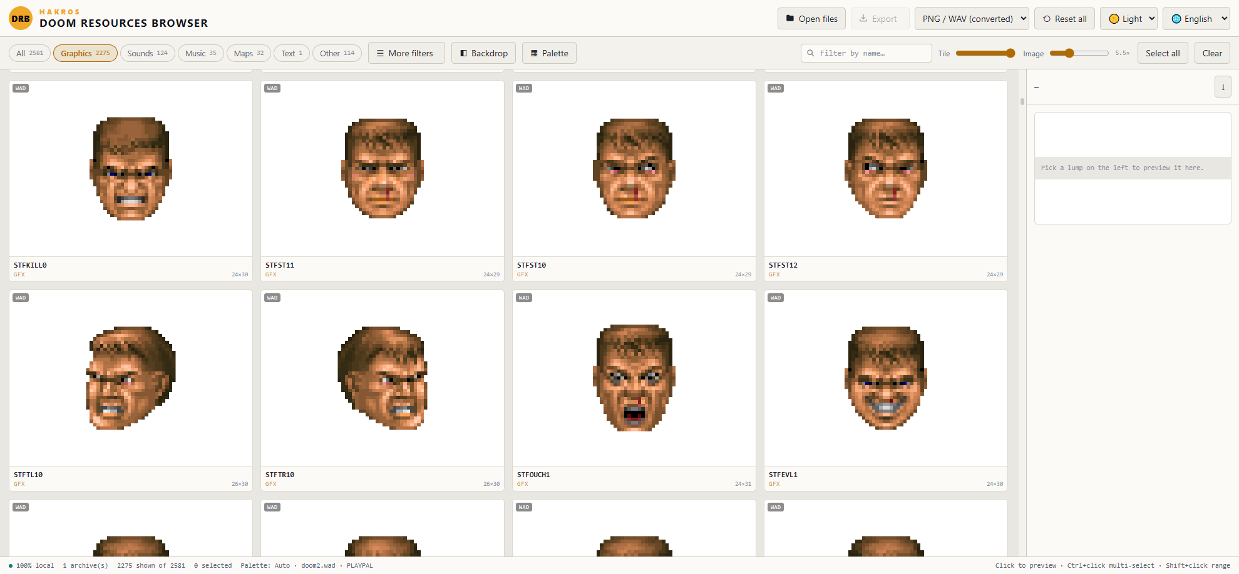
Task: Click '2275 shown of 2581' status text
Action: 151,565
